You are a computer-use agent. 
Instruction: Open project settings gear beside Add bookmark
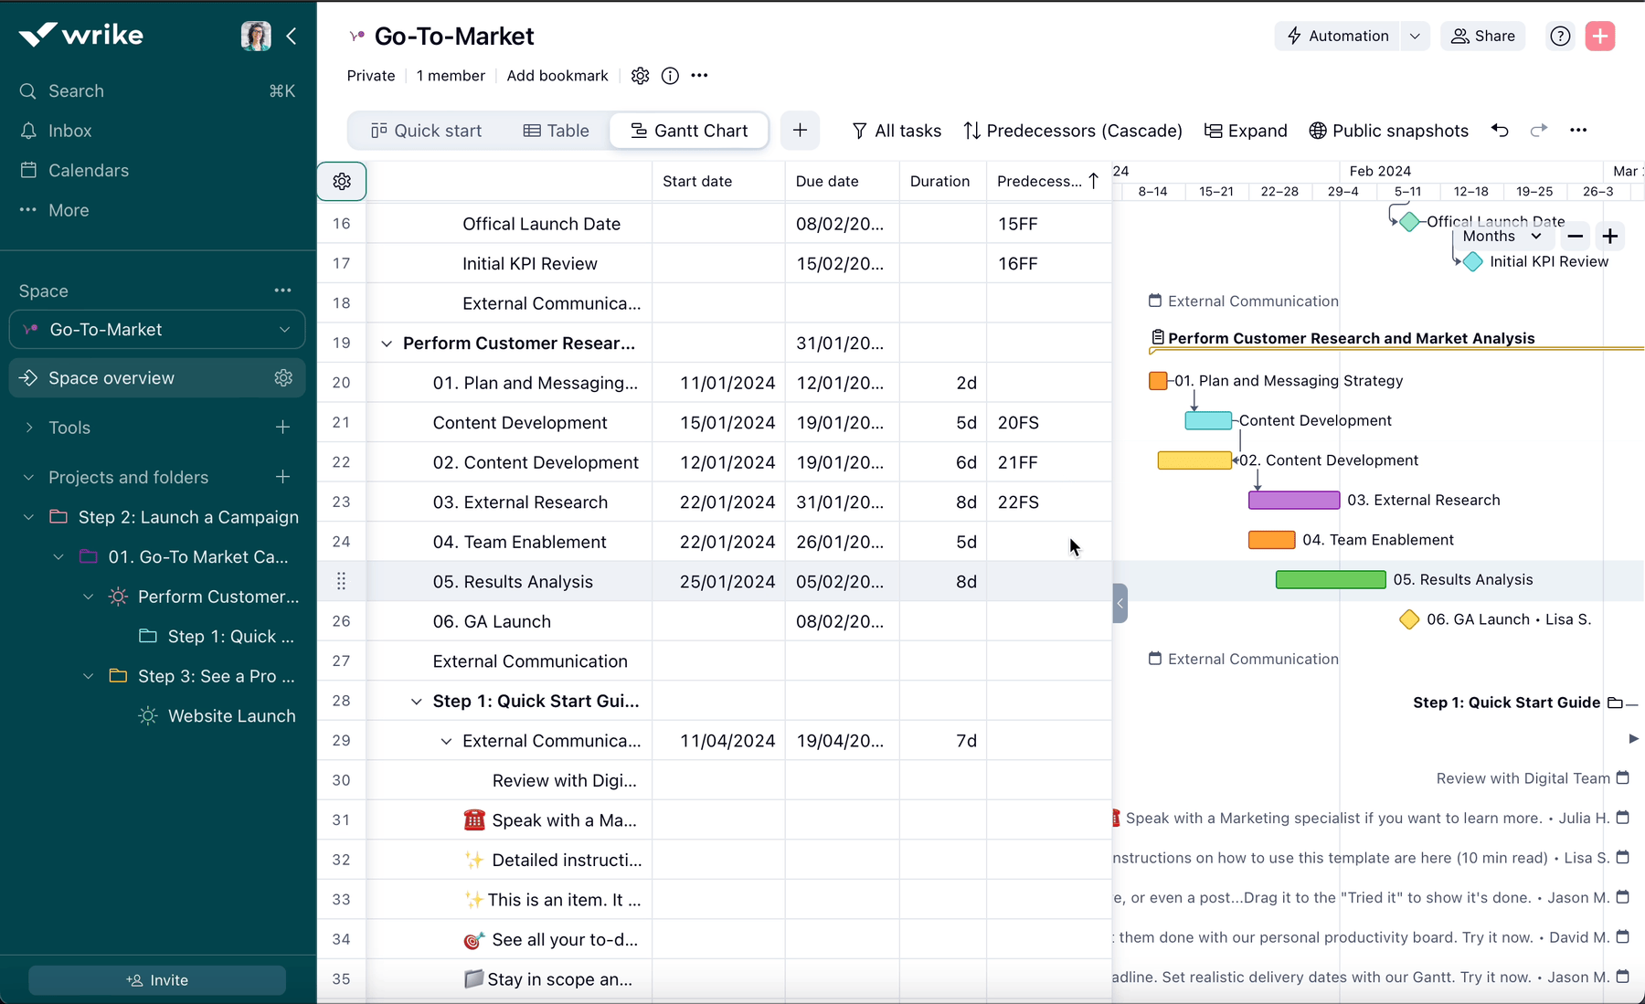tap(640, 76)
